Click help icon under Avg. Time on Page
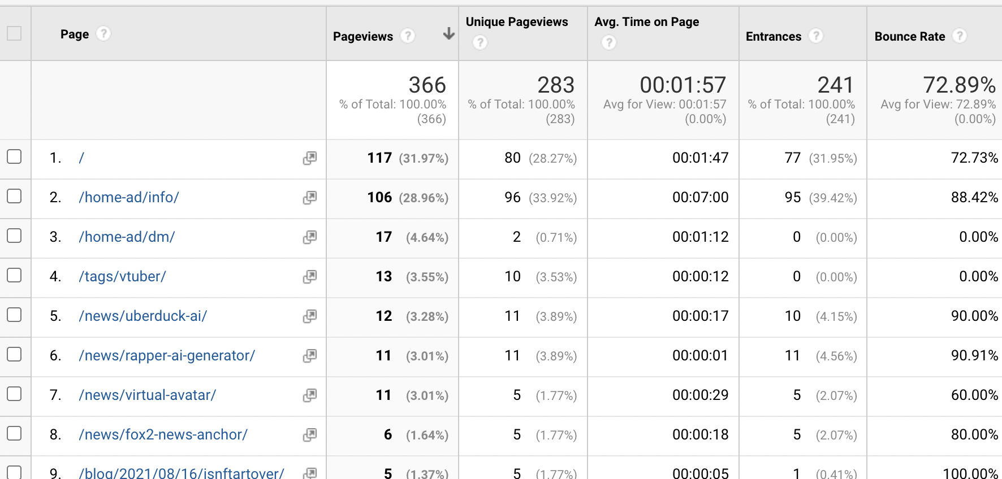1002x479 pixels. tap(609, 42)
